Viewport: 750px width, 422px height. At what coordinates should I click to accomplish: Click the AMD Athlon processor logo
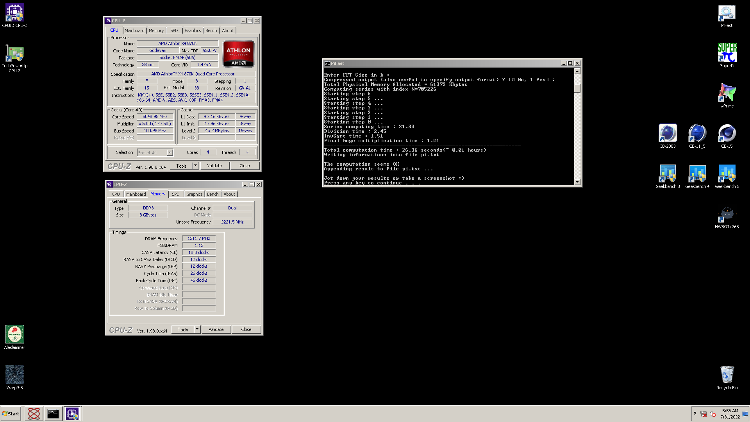238,54
